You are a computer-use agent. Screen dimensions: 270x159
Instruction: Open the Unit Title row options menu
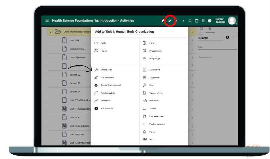pyautogui.click(x=192, y=41)
